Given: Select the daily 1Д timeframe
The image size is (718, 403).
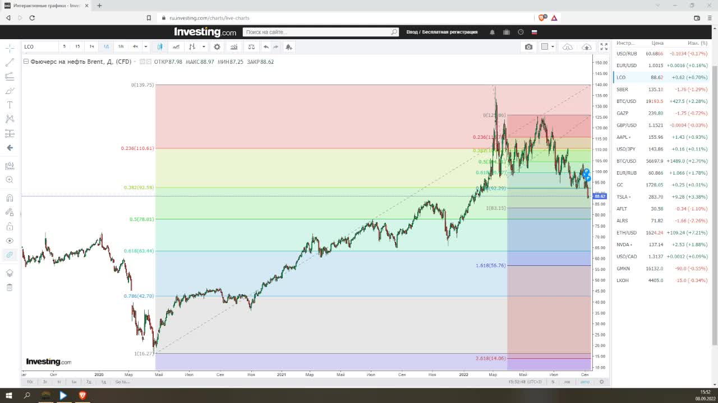Looking at the screenshot, I should pos(106,47).
